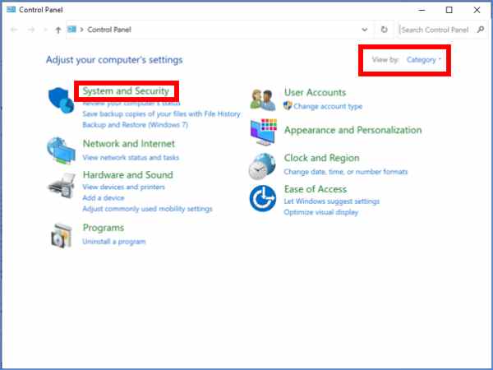Go up one level with up arrow

click(58, 30)
